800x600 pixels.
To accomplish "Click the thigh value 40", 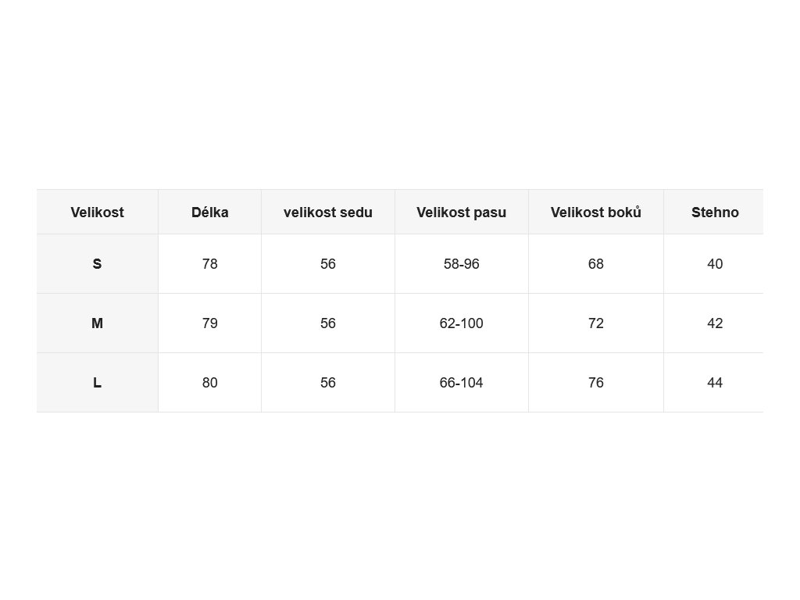I will pos(715,264).
